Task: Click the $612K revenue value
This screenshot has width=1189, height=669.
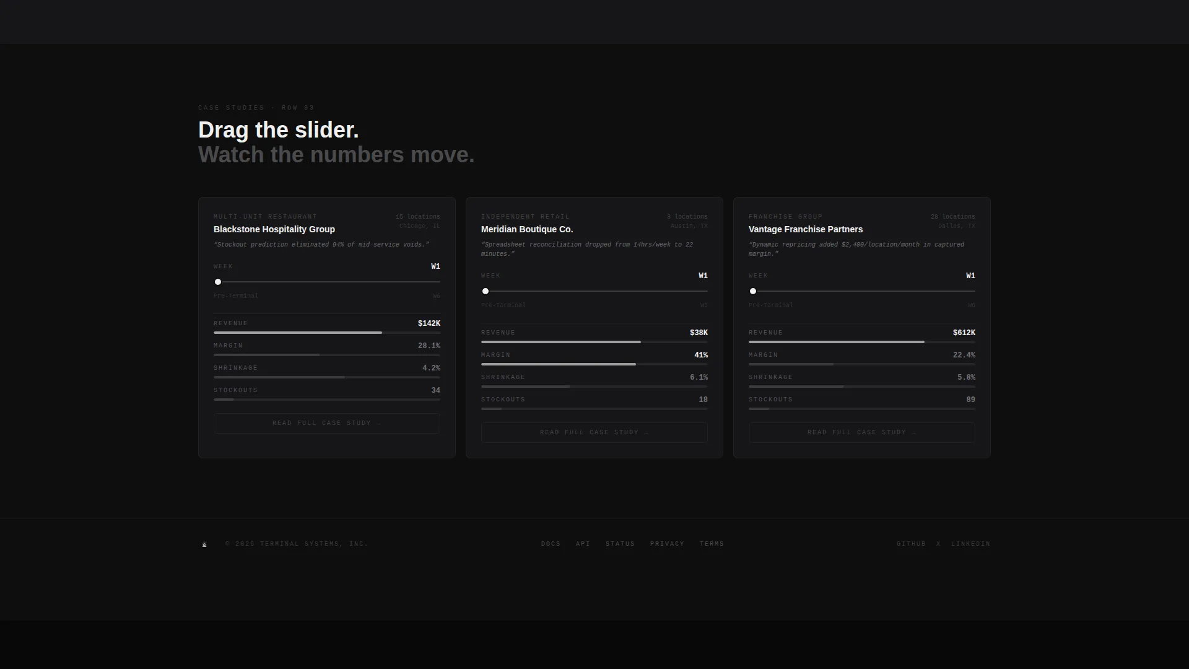Action: [x=964, y=333]
